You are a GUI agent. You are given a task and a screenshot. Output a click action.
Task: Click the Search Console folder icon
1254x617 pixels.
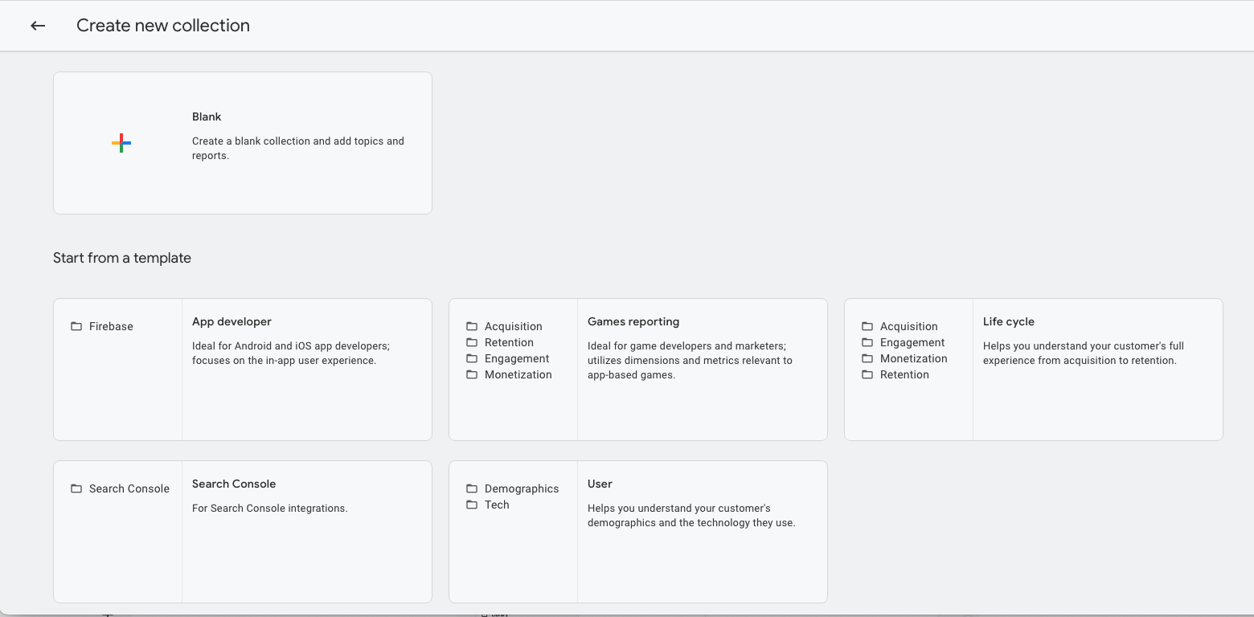coord(76,488)
